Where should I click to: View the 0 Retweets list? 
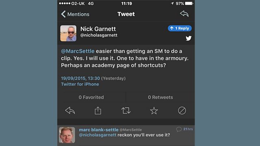click(160, 97)
